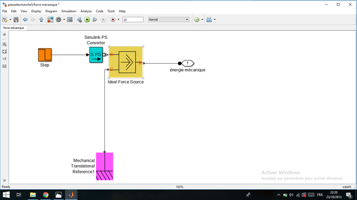The height and width of the screenshot is (200, 357).
Task: Open the Library Browser icon
Action: (x=50, y=20)
